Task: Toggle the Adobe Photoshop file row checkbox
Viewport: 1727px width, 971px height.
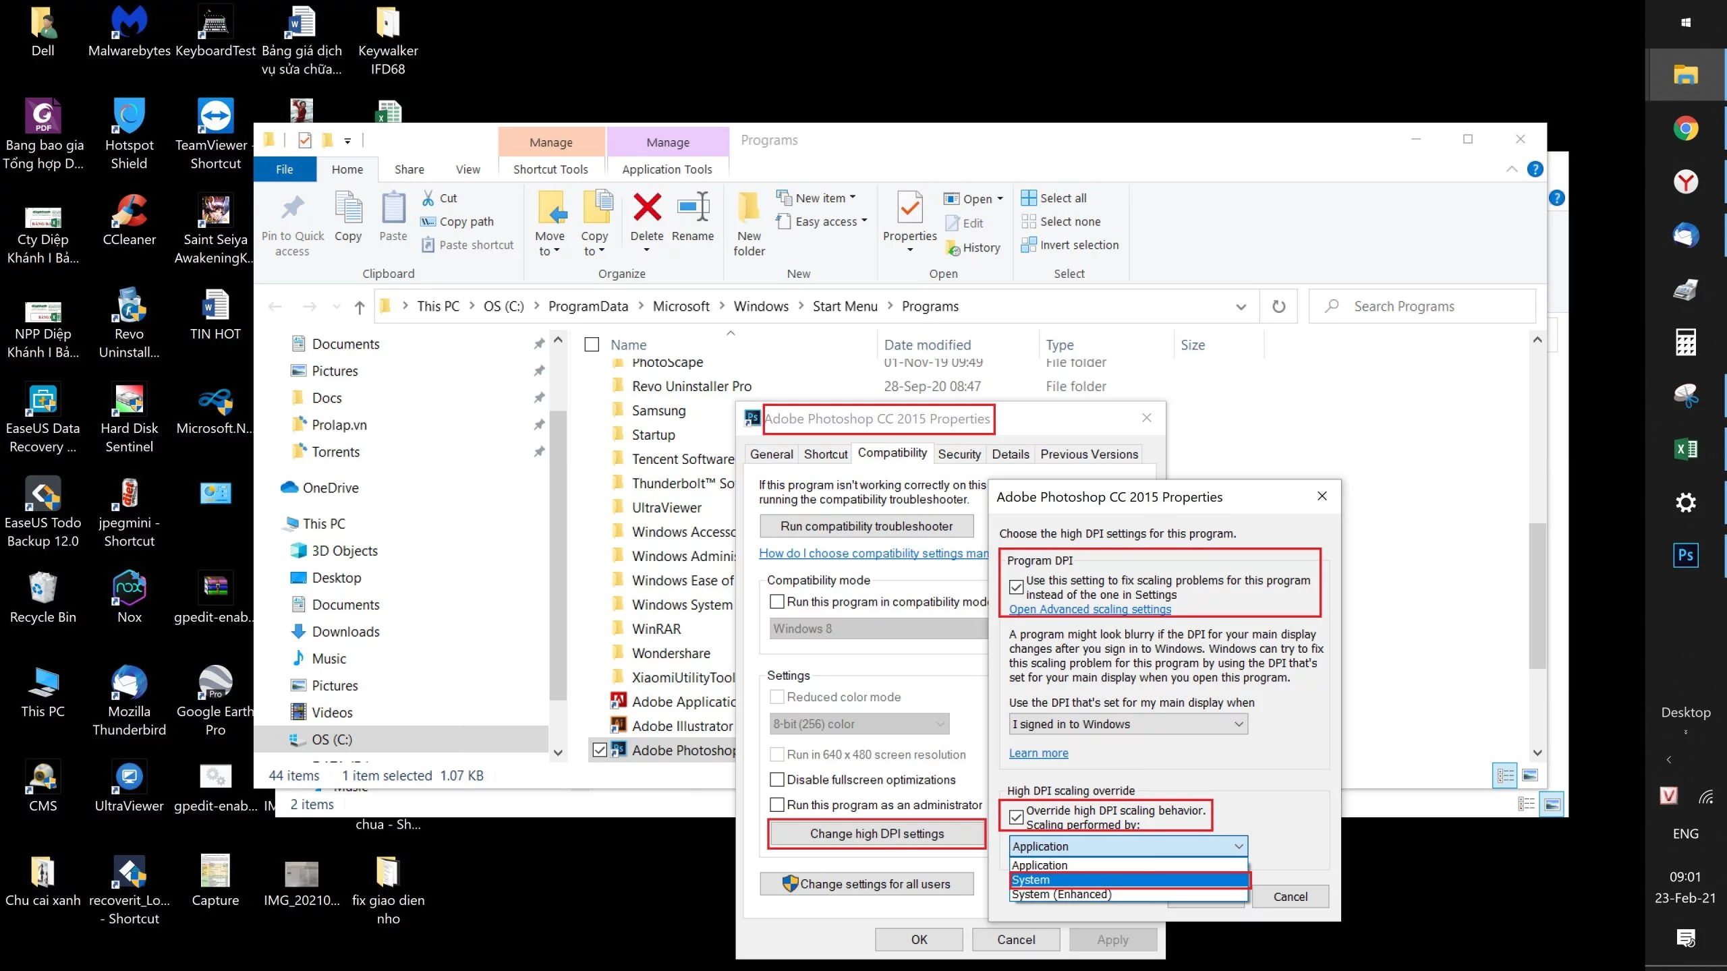Action: click(599, 750)
